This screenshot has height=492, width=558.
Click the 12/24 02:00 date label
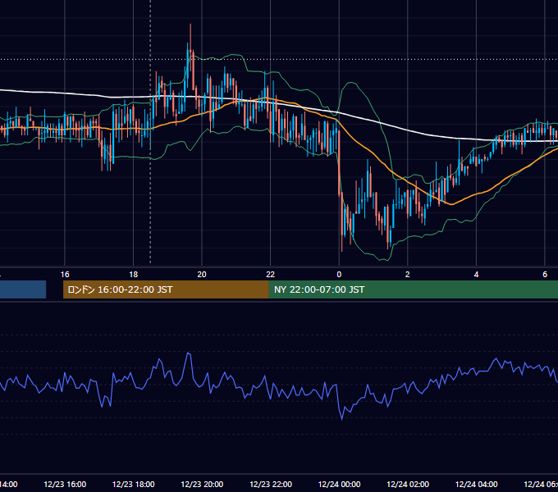point(408,485)
